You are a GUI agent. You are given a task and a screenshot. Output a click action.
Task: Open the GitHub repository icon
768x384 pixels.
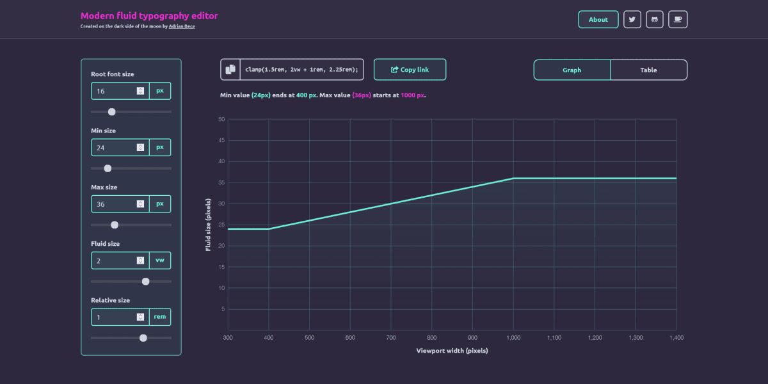[655, 20]
